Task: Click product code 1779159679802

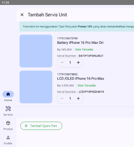Action: [67, 74]
